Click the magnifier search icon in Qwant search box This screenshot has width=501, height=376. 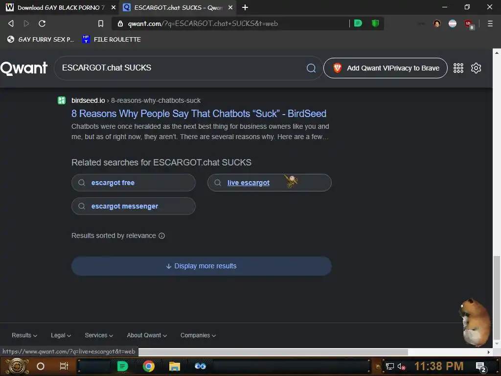pyautogui.click(x=311, y=68)
